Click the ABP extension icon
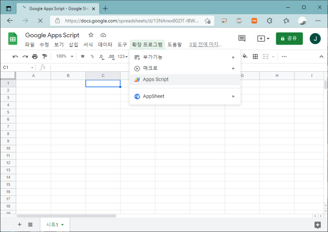The width and height of the screenshot is (328, 232). [x=239, y=21]
